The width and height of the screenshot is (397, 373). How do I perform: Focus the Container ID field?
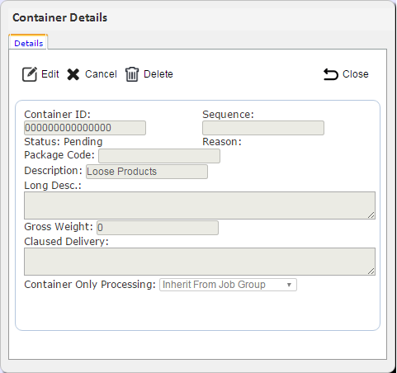[x=85, y=128]
